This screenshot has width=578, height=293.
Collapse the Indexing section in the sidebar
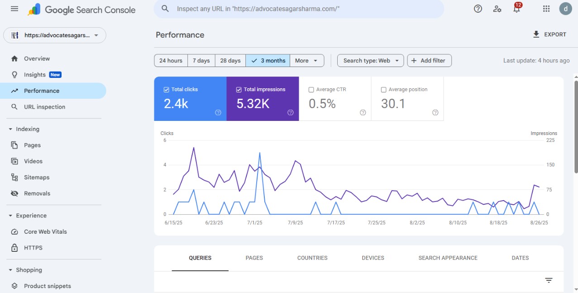pyautogui.click(x=10, y=129)
